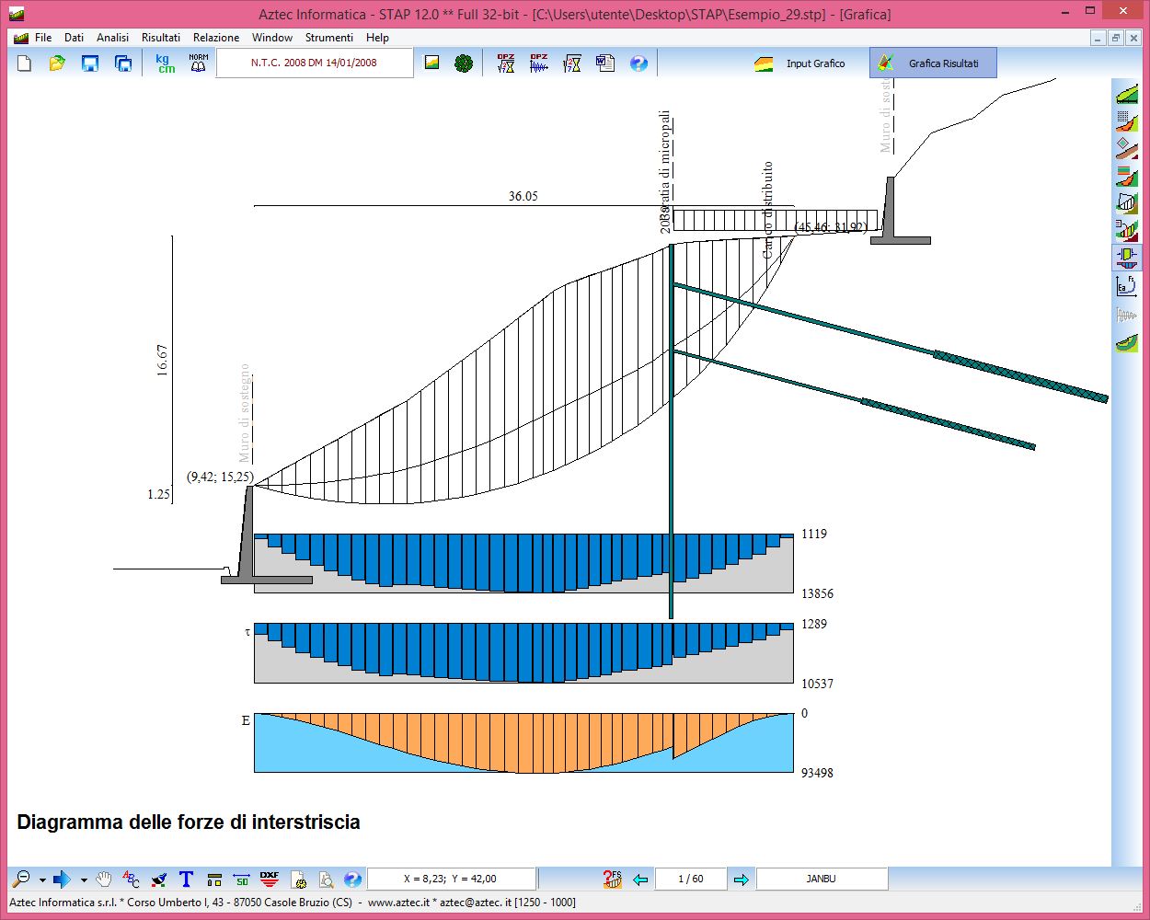Click the 1 / 60 surface counter field
The image size is (1150, 920).
(690, 880)
